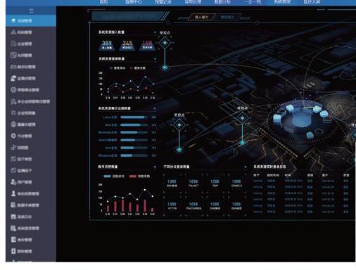Viewport: 356px width, 270px height.
Task: Click the hamburger menu icon above the sidebar
Action: pyautogui.click(x=31, y=11)
